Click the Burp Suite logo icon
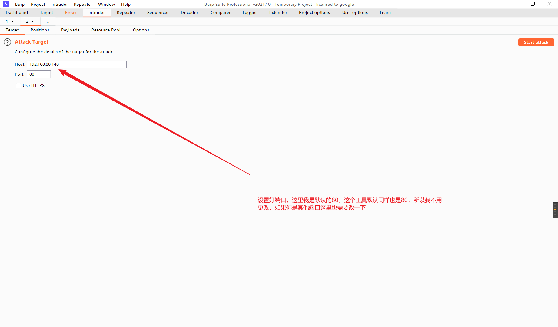This screenshot has height=327, width=558. (6, 4)
